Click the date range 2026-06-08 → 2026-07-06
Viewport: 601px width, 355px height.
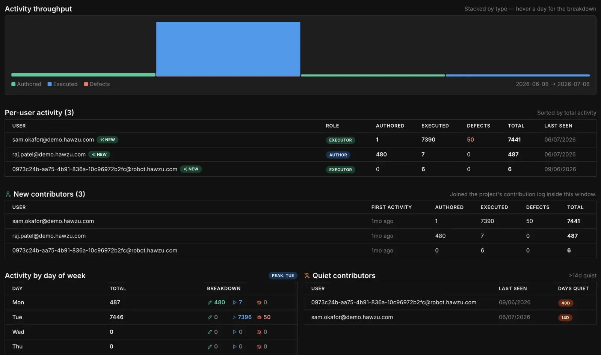tap(553, 84)
